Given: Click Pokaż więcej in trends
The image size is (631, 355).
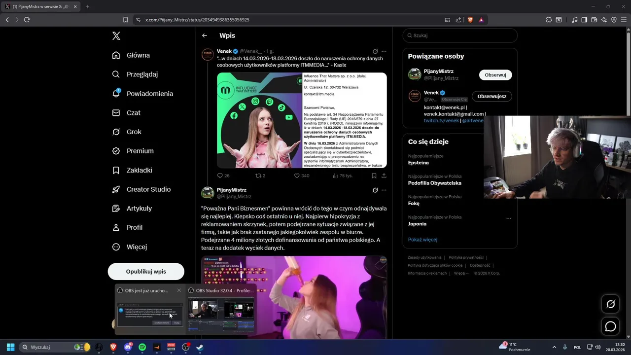Looking at the screenshot, I should [x=422, y=240].
